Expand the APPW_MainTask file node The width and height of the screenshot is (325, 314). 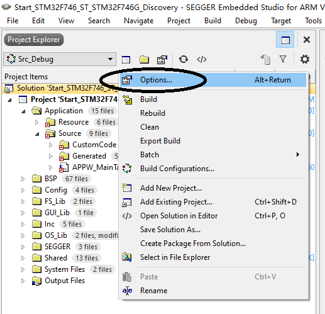pyautogui.click(x=50, y=167)
